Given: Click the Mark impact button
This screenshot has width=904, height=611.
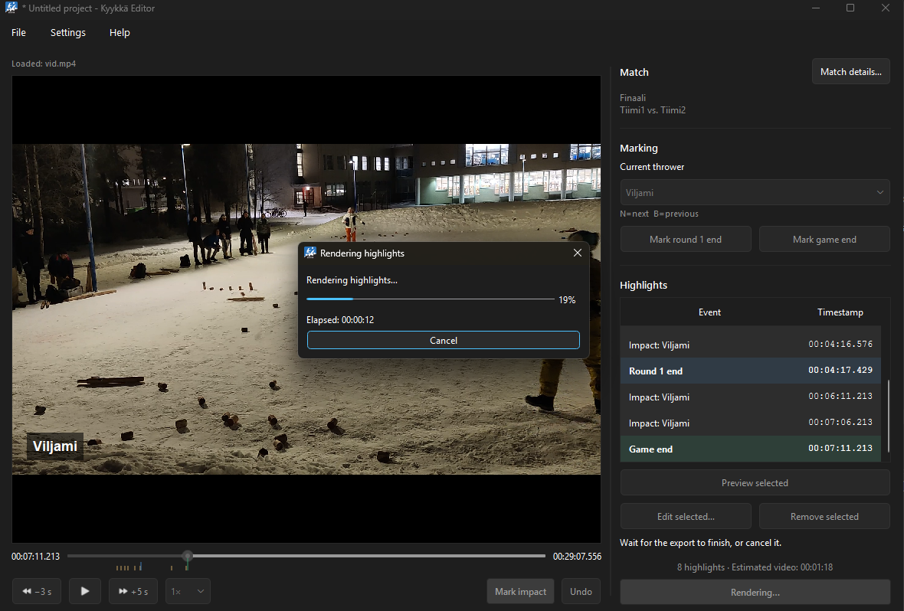Looking at the screenshot, I should [521, 591].
